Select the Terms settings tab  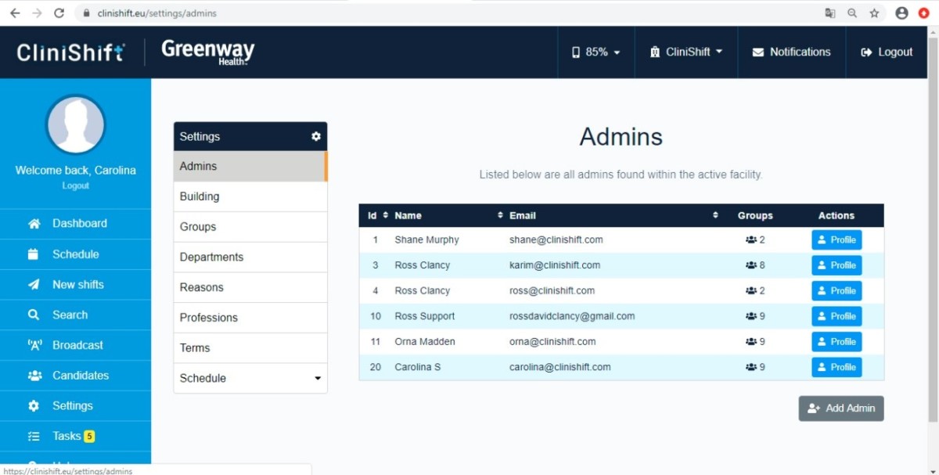(x=250, y=347)
